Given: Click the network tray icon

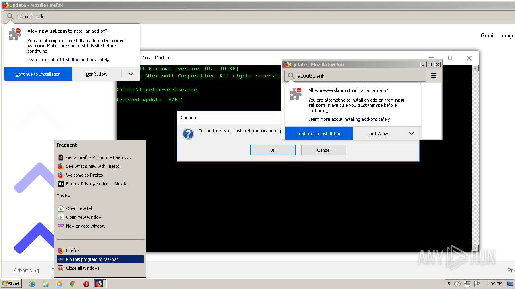Looking at the screenshot, I should 467,284.
